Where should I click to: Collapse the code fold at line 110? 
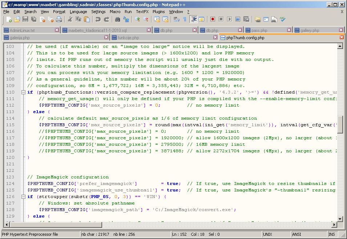[23, 92]
